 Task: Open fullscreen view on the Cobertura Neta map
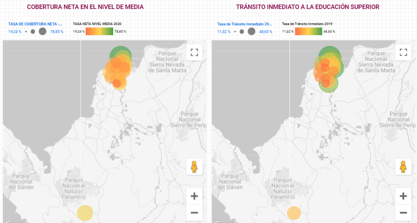194,52
